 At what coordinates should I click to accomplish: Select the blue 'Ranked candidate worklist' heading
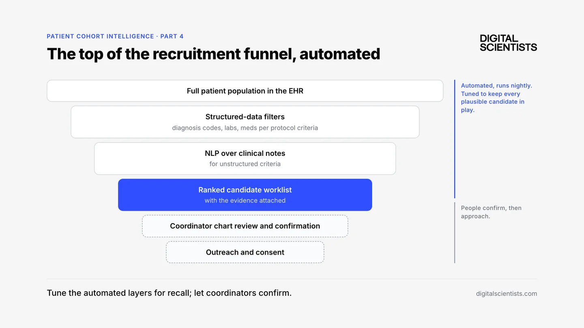(x=245, y=190)
